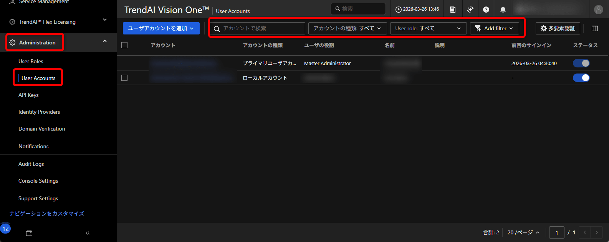This screenshot has width=609, height=242.
Task: Click the Service Management sidebar label
Action: pos(44,2)
